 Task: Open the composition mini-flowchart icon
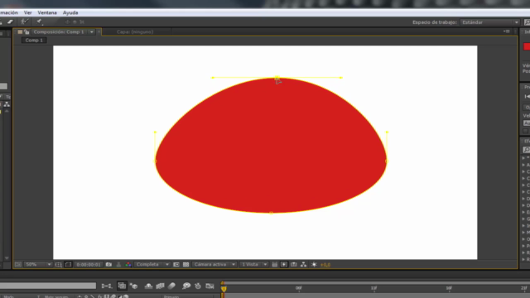[x=107, y=286]
